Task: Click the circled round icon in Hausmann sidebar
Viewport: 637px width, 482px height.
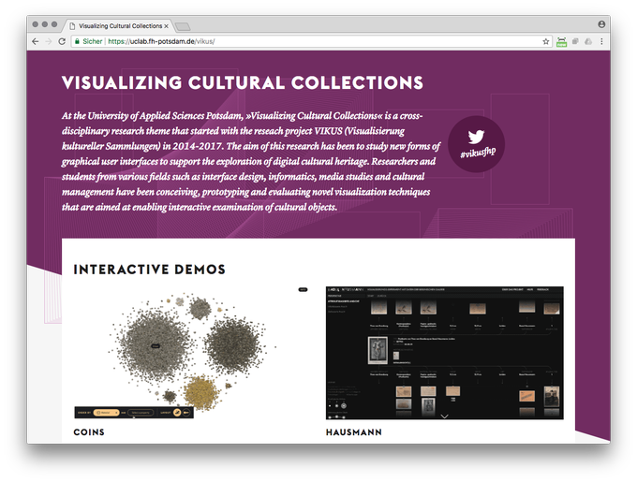Action: pos(343,405)
